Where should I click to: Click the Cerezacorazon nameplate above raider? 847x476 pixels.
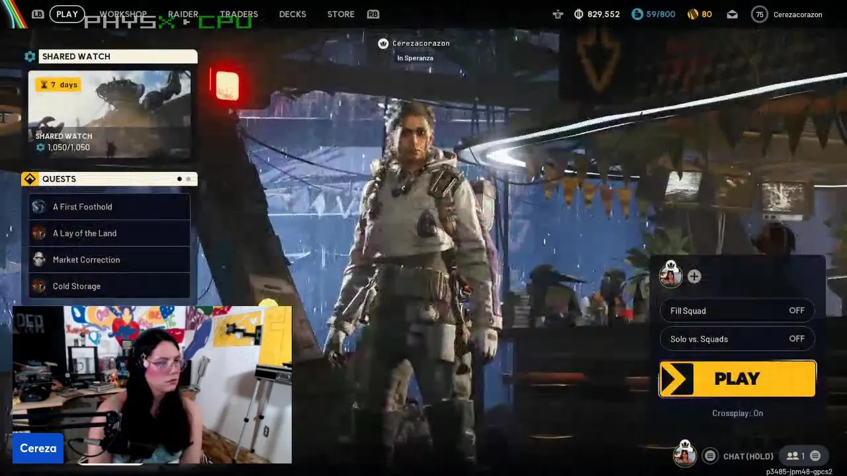pyautogui.click(x=421, y=44)
